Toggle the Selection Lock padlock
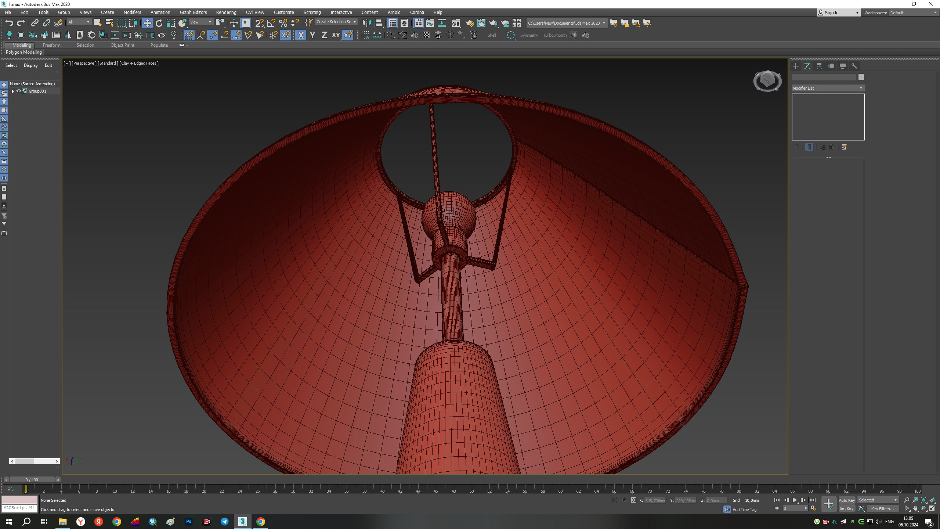This screenshot has width=940, height=529. click(623, 500)
